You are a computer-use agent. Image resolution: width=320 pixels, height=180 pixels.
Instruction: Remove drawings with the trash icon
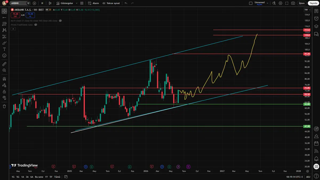pyautogui.click(x=4, y=106)
